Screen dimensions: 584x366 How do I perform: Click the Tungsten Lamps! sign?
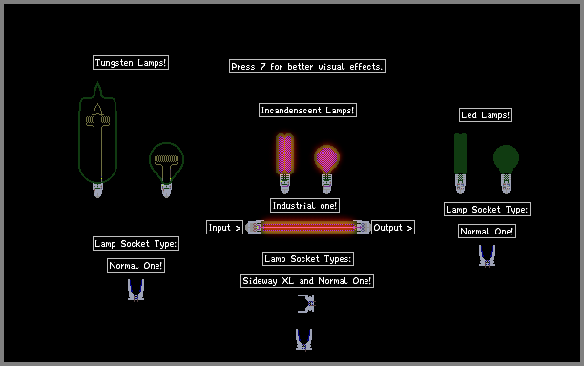(x=131, y=63)
